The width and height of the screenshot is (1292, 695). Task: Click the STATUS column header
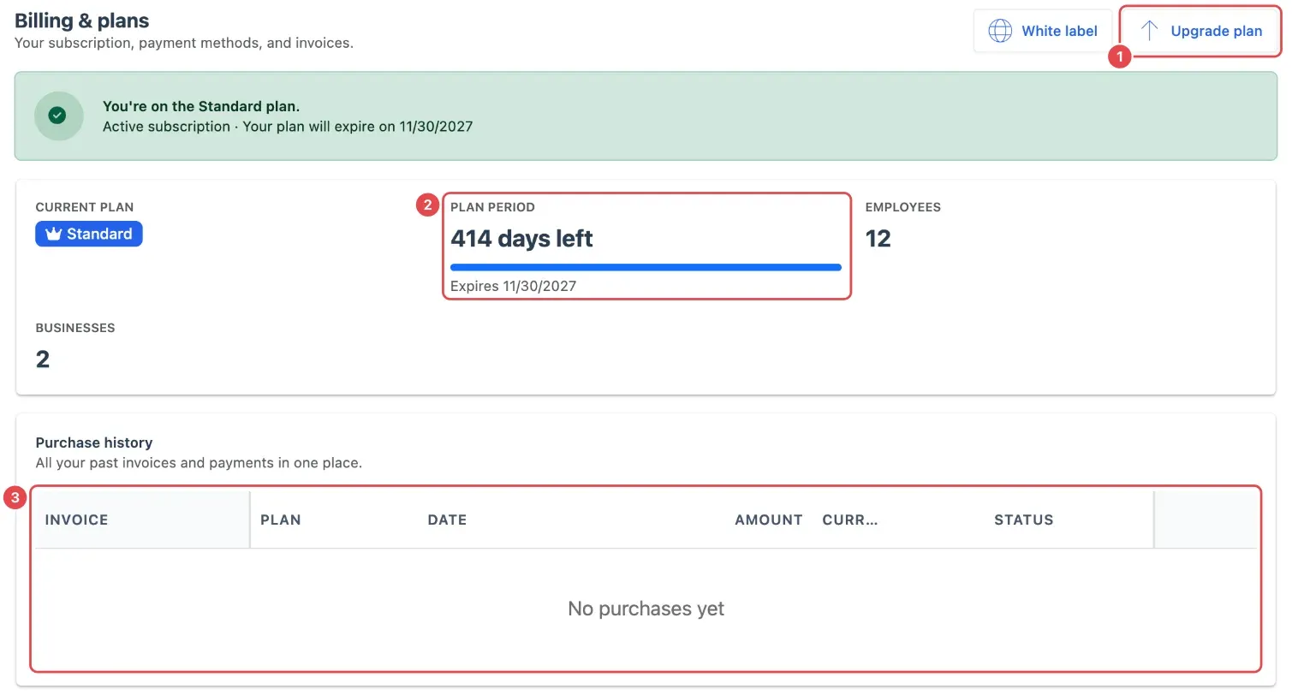point(1023,520)
